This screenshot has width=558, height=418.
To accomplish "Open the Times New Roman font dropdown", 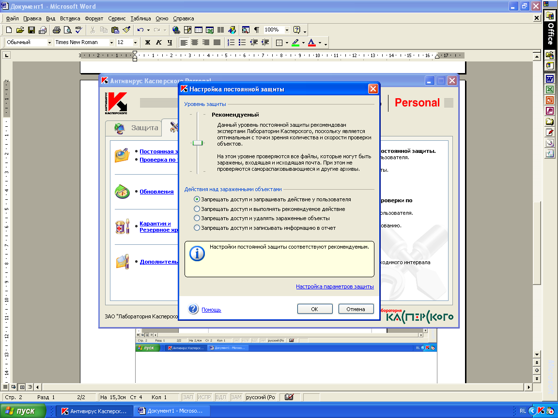I will 111,43.
